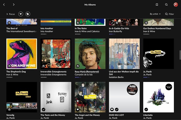Open the DMD KIU LIDT album title
The image size is (181, 120).
[116, 115]
